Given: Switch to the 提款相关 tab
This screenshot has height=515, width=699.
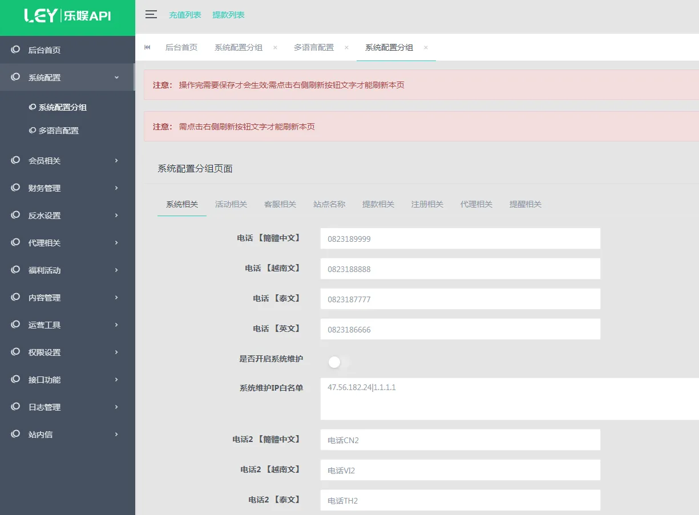Looking at the screenshot, I should click(378, 204).
